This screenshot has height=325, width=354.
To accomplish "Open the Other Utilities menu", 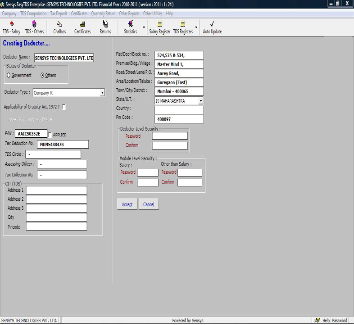I will (153, 14).
